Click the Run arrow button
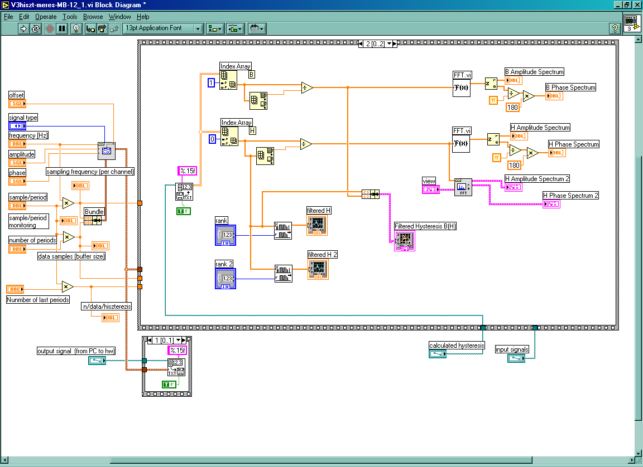 [x=23, y=28]
